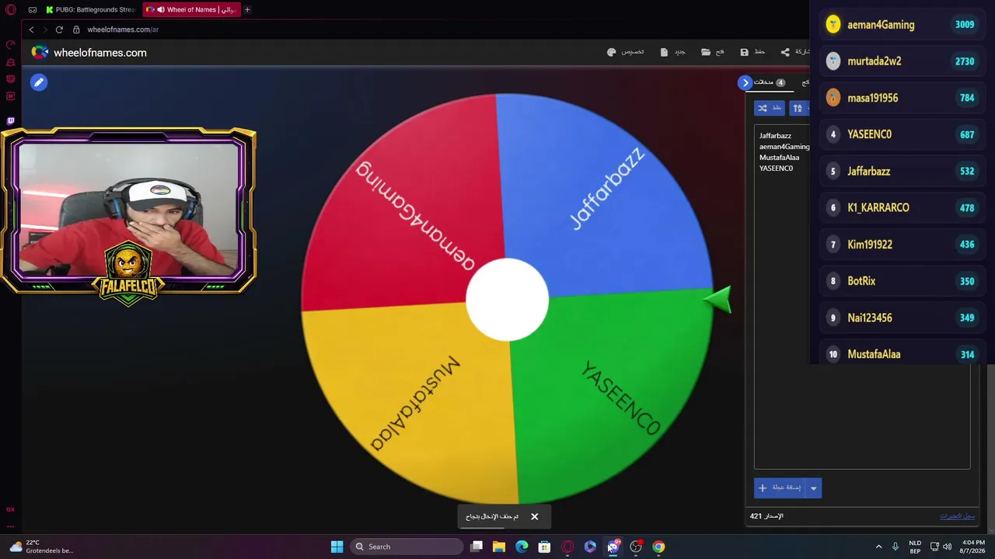The image size is (995, 559).
Task: Shuffle the entries list
Action: pyautogui.click(x=769, y=108)
